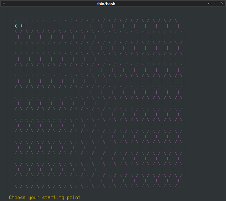The image size is (226, 201).
Task: Maximize the terminal with the up chevron
Action: (215, 3)
